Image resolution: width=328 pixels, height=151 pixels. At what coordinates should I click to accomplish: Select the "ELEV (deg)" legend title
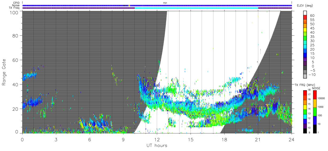click(x=305, y=5)
